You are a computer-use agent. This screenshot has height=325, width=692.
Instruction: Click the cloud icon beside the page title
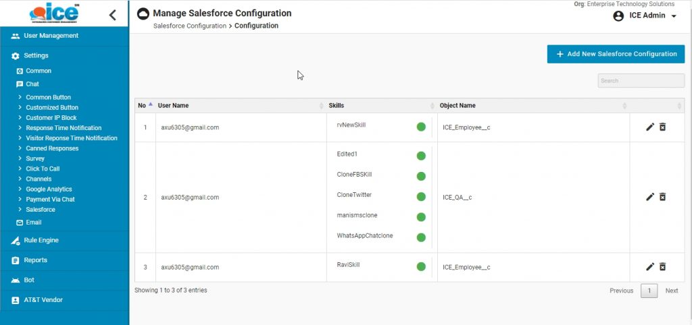(143, 14)
